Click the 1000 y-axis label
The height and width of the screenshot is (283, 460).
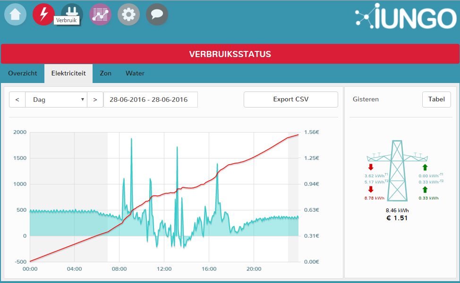[x=20, y=184]
